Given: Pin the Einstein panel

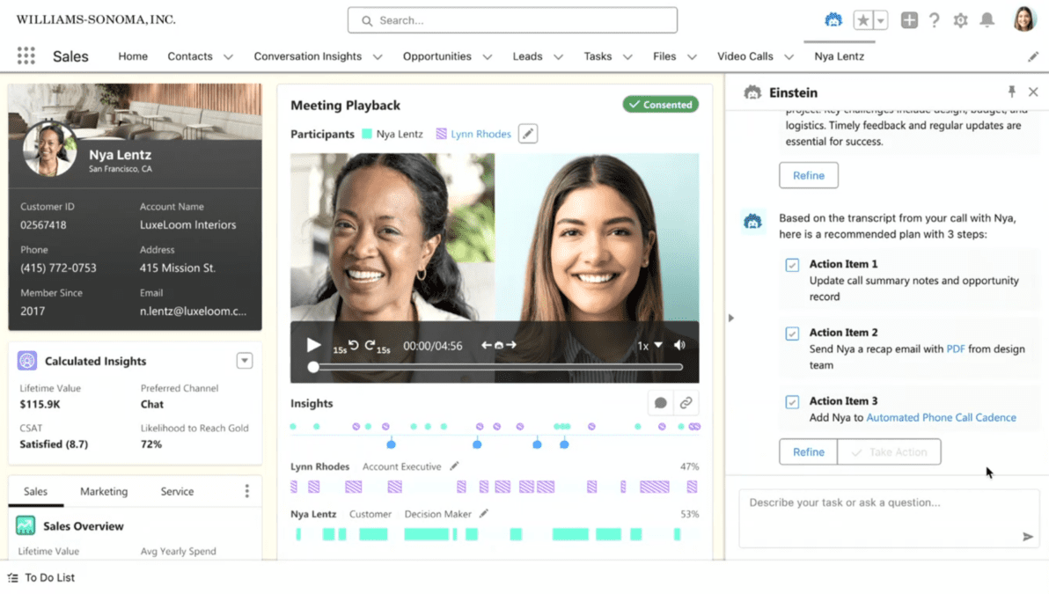Looking at the screenshot, I should 1011,92.
